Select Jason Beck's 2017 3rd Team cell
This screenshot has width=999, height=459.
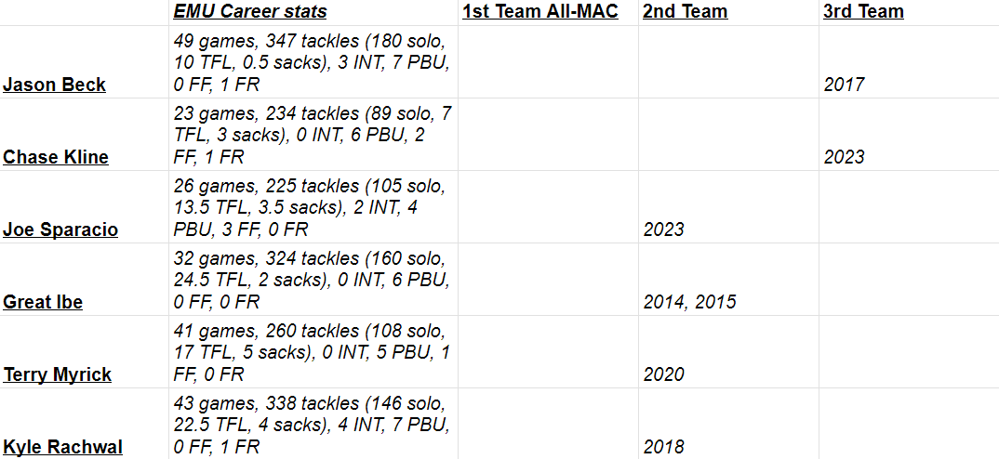point(844,85)
